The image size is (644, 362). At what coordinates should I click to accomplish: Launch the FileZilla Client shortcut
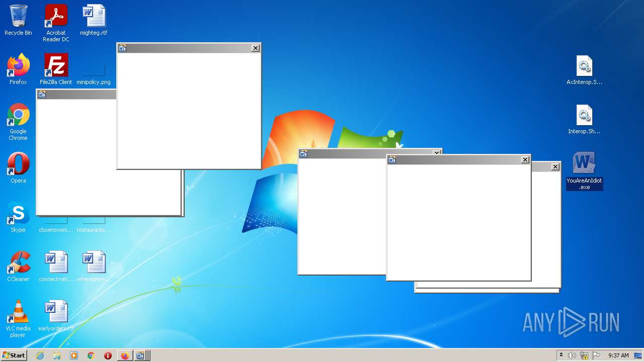tap(56, 69)
